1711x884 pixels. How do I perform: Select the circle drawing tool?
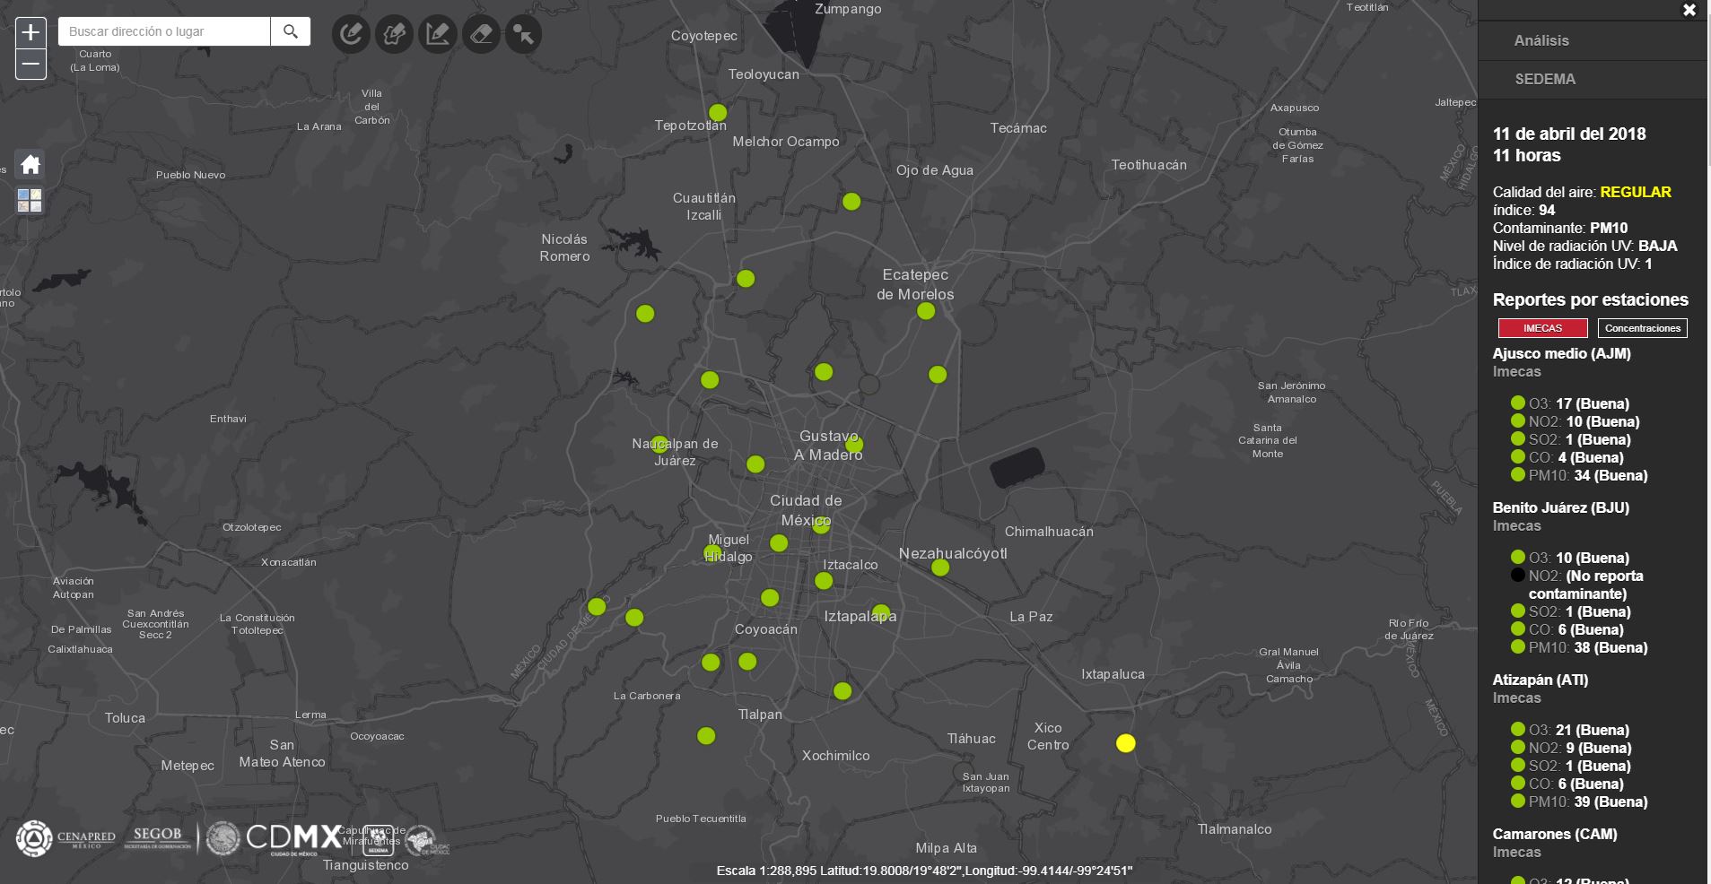pos(351,34)
